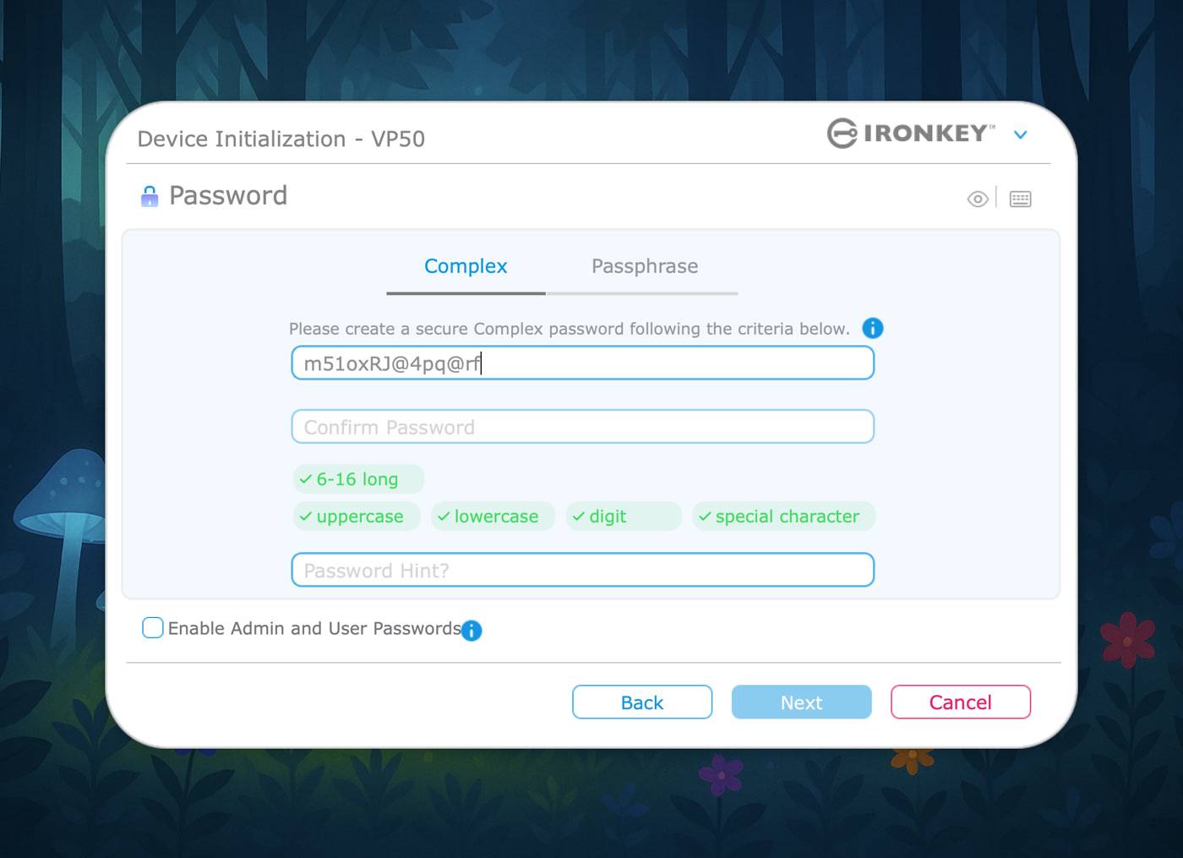Click the uppercase criteria checkmark badge
This screenshot has height=858, width=1183.
(x=357, y=516)
